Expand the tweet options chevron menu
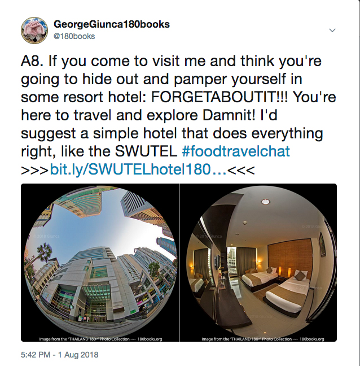 click(x=332, y=30)
